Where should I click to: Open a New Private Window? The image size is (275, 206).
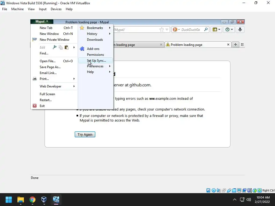(x=54, y=40)
